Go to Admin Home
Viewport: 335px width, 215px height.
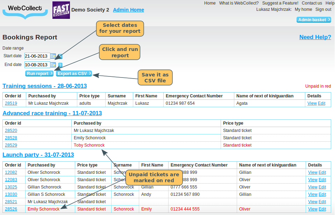point(128,10)
